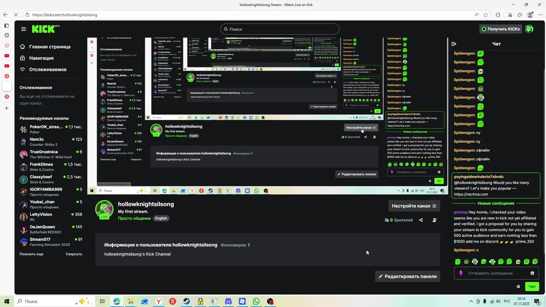Click prinine username in chat

(x=460, y=212)
